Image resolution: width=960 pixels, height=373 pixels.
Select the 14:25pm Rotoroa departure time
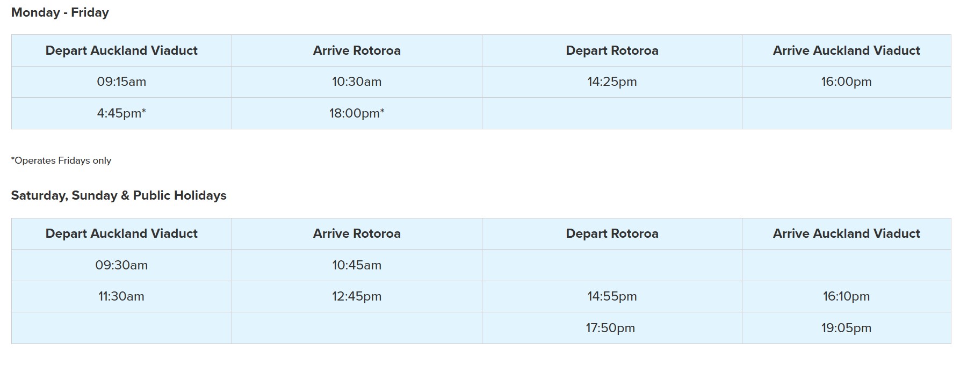tap(612, 82)
